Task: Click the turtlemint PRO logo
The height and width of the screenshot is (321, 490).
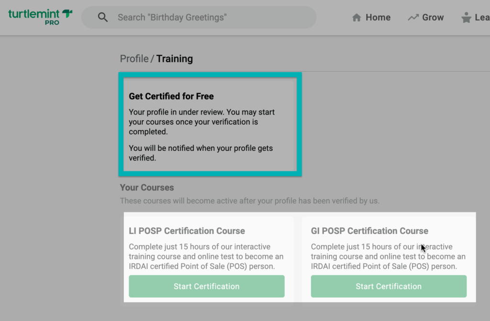Action: [40, 17]
